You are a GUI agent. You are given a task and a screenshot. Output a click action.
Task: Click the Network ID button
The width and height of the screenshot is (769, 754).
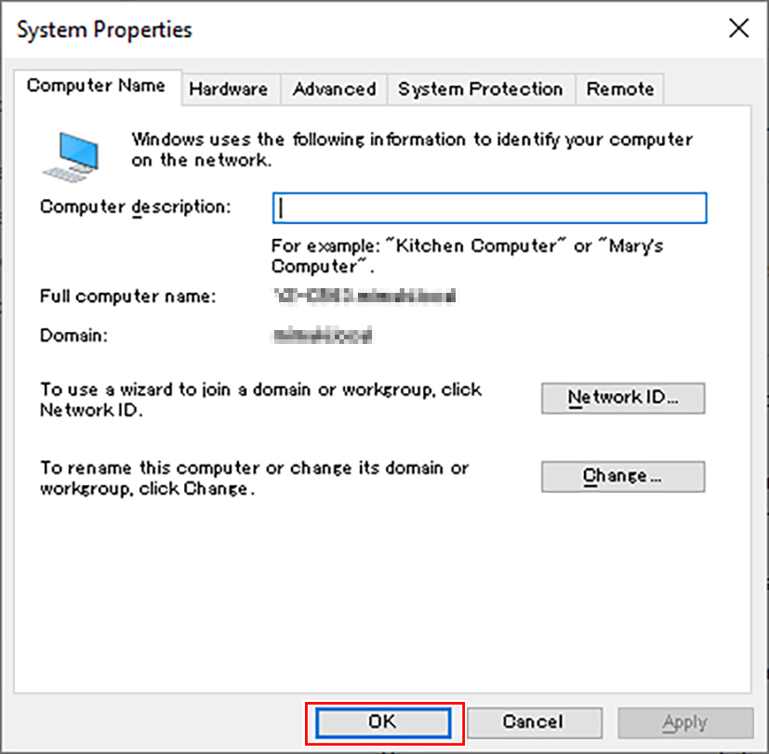[x=622, y=398]
